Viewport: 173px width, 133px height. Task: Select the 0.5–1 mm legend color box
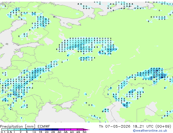(11, 129)
